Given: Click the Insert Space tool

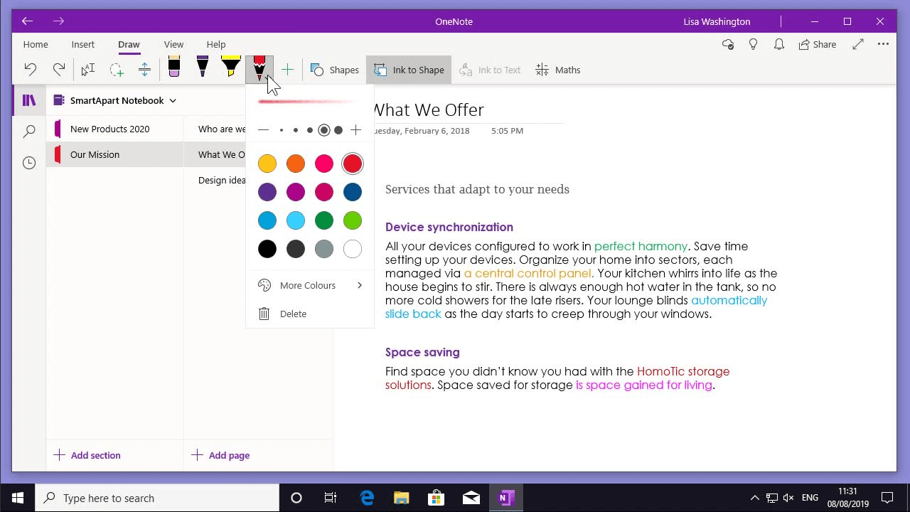Looking at the screenshot, I should click(145, 69).
